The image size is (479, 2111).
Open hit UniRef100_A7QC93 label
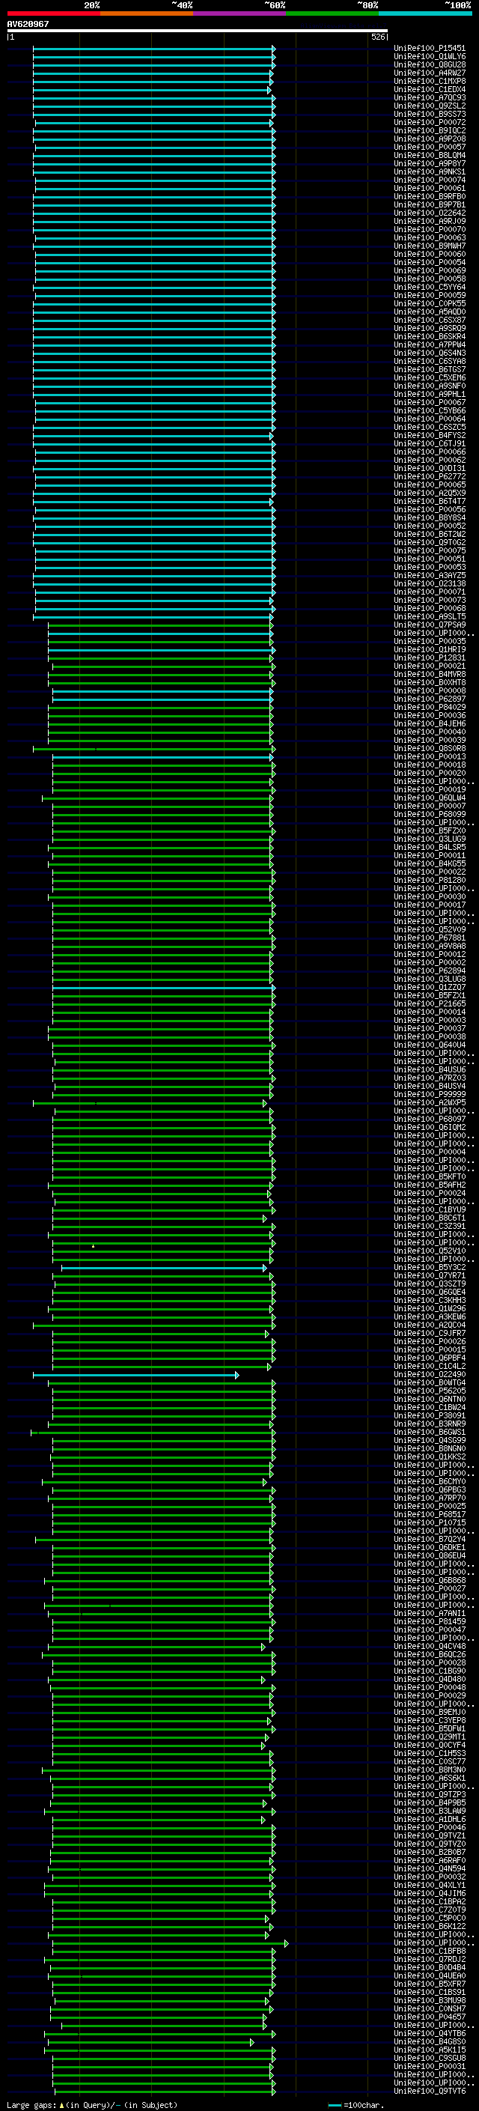(430, 97)
